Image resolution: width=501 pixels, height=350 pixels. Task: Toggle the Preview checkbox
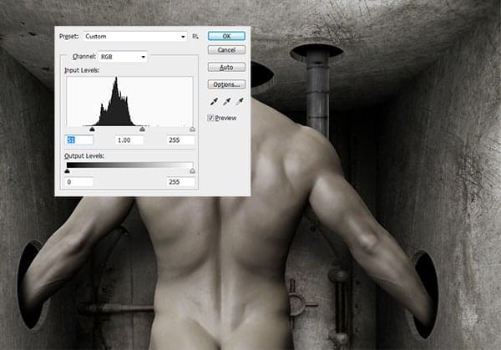pos(211,118)
